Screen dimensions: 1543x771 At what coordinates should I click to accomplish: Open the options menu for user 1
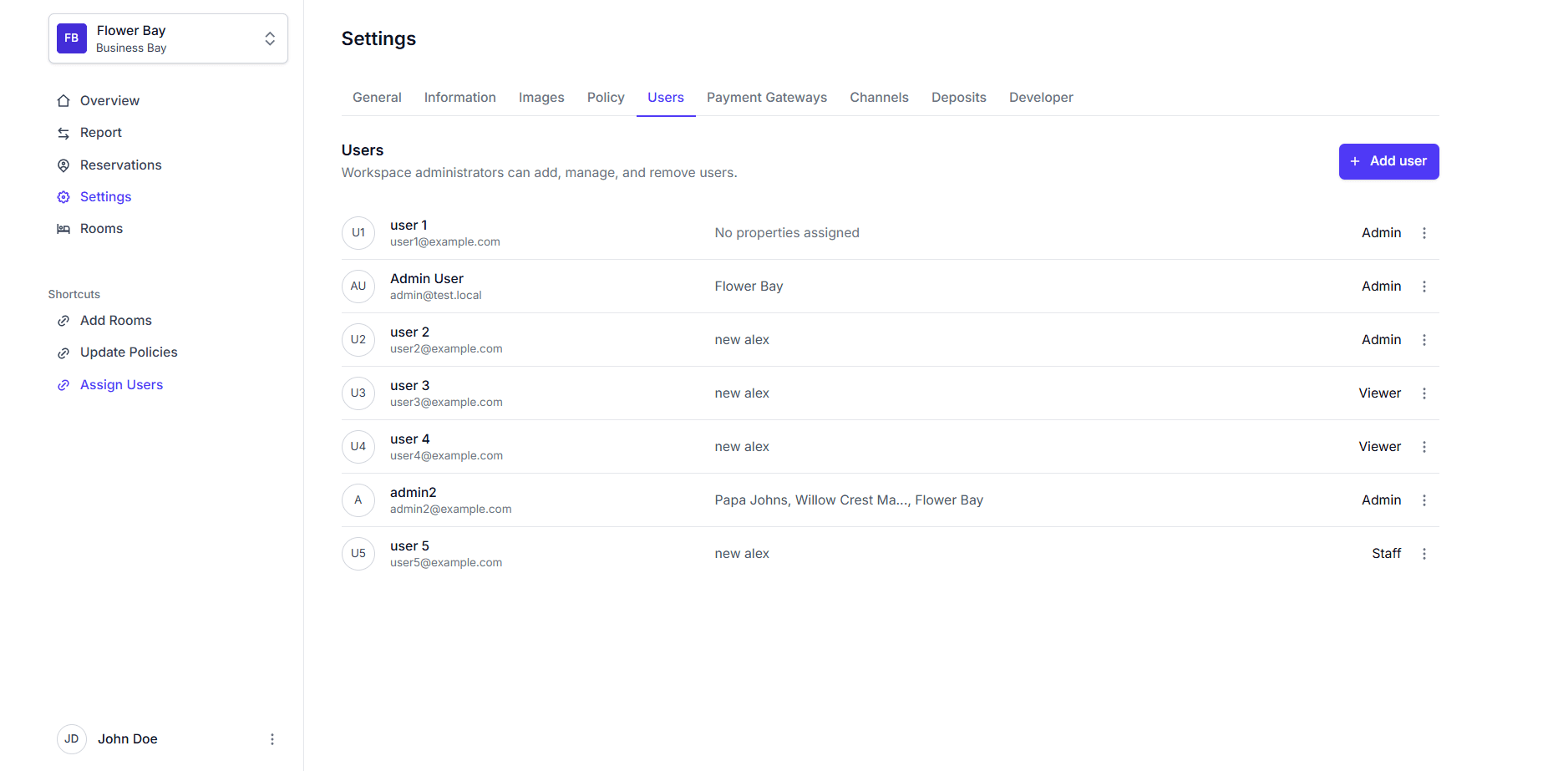pos(1424,233)
